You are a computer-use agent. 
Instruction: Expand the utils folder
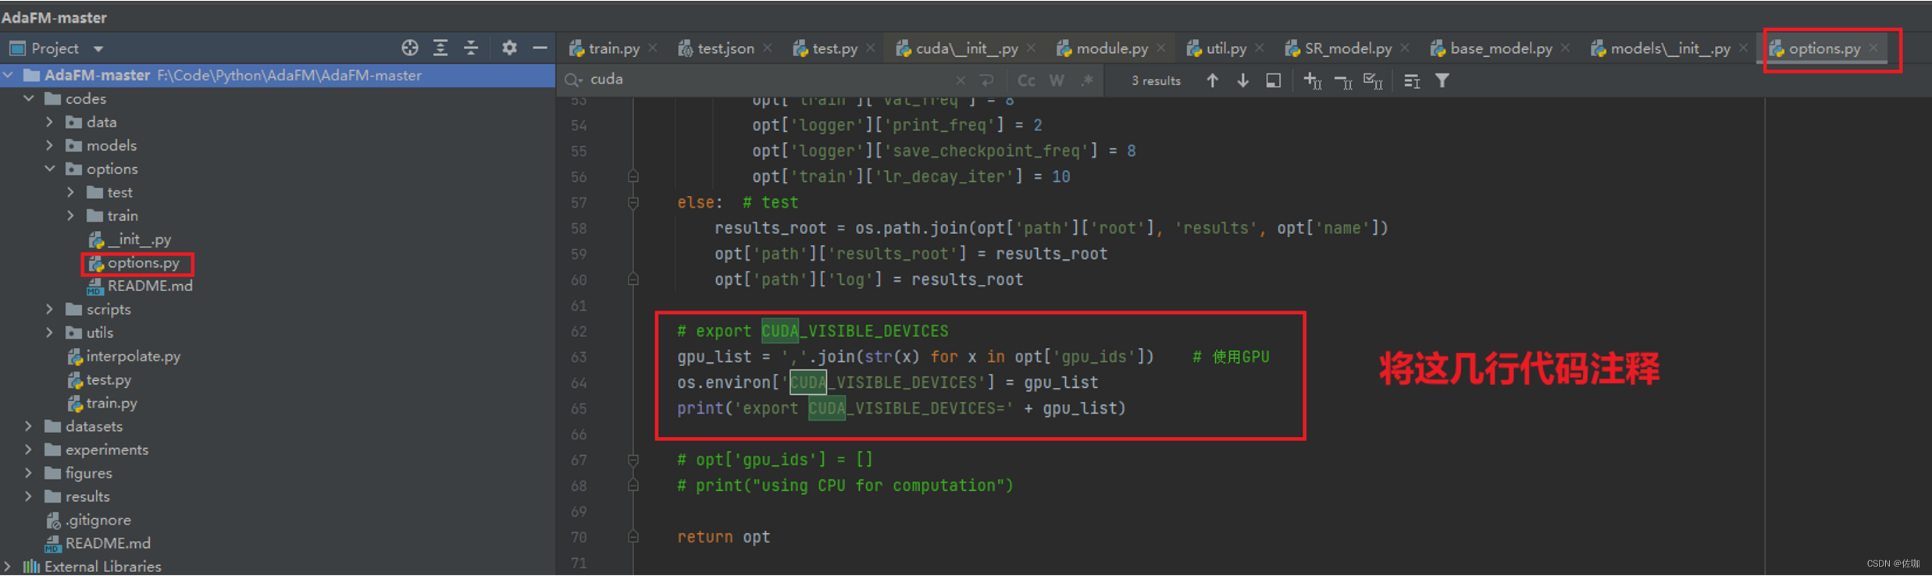(x=49, y=333)
